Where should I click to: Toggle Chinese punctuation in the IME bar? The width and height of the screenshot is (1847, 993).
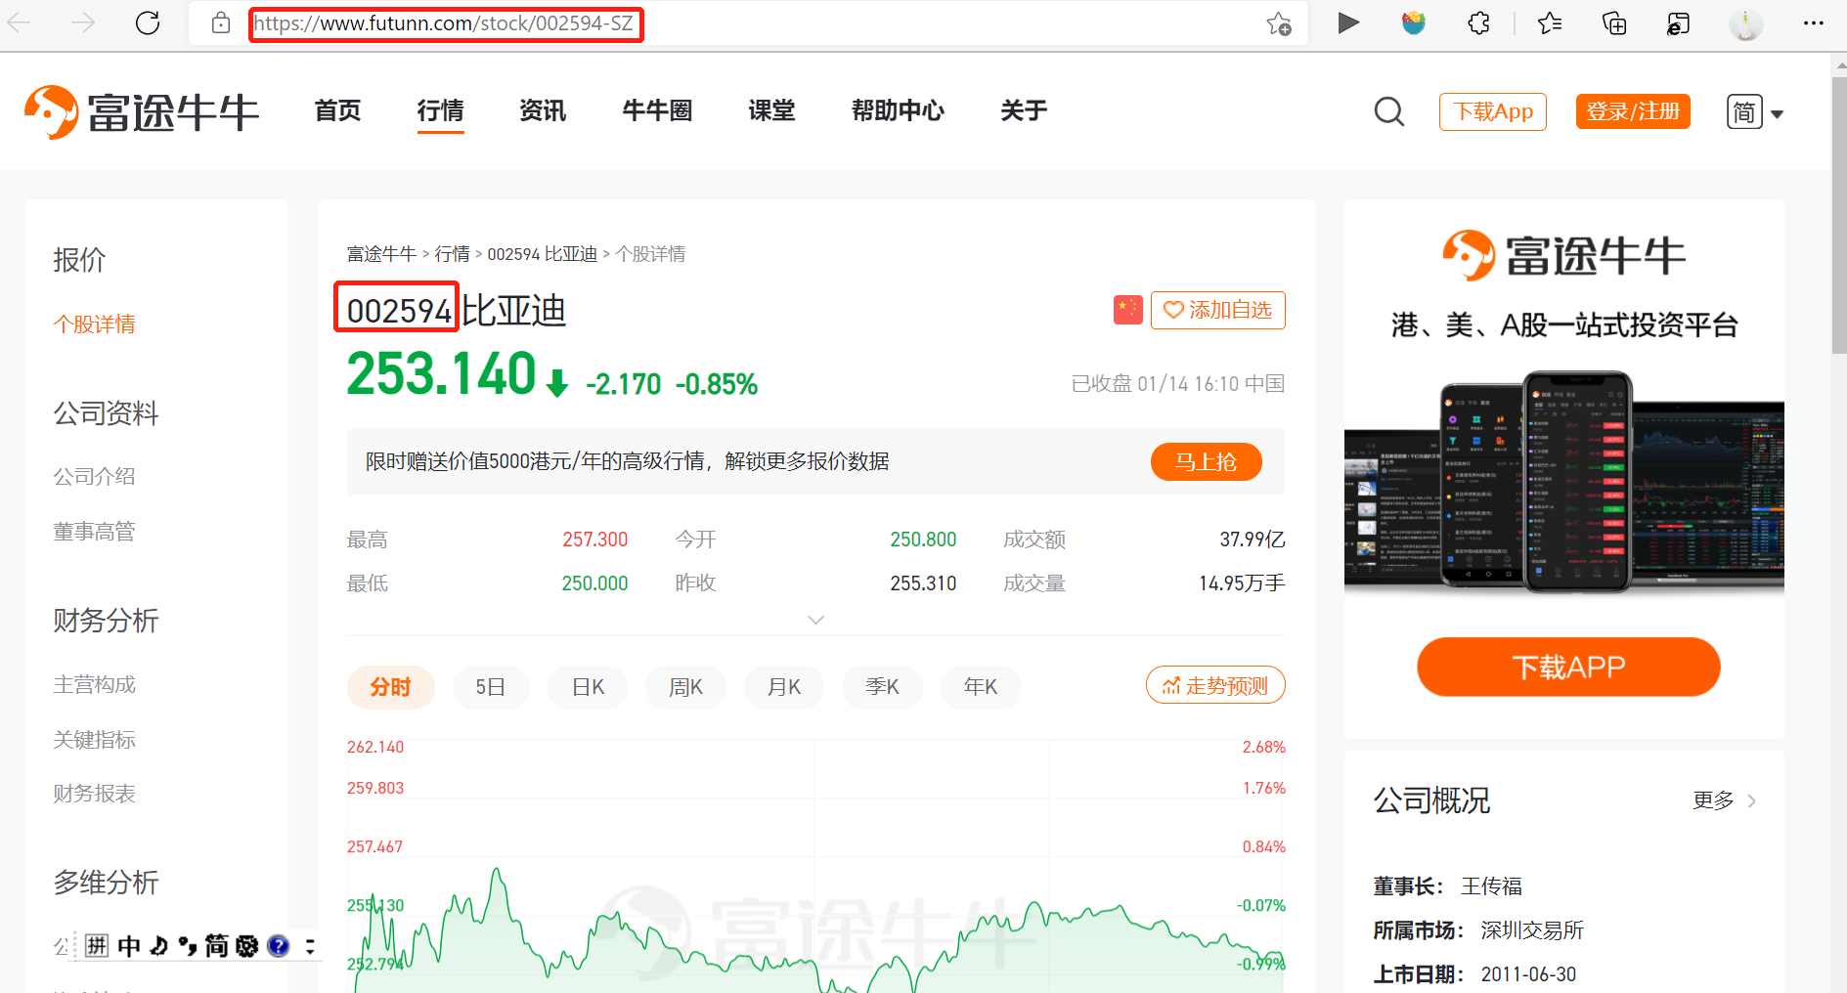tap(187, 945)
